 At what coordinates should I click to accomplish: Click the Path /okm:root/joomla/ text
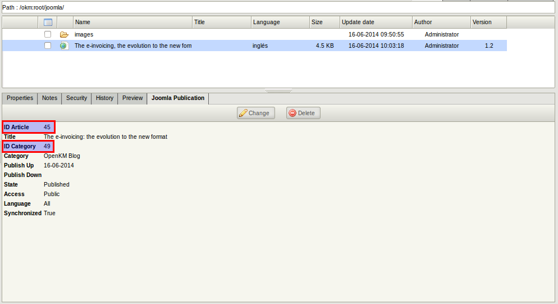(33, 7)
